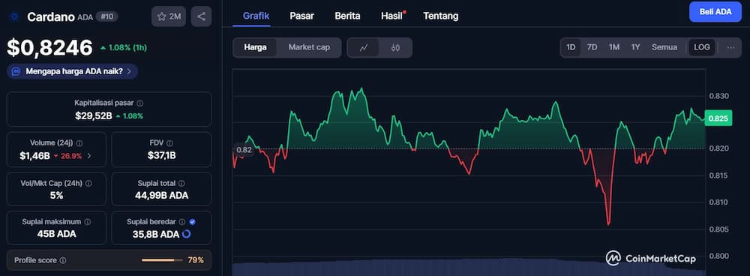Click the share icon button

(x=201, y=16)
